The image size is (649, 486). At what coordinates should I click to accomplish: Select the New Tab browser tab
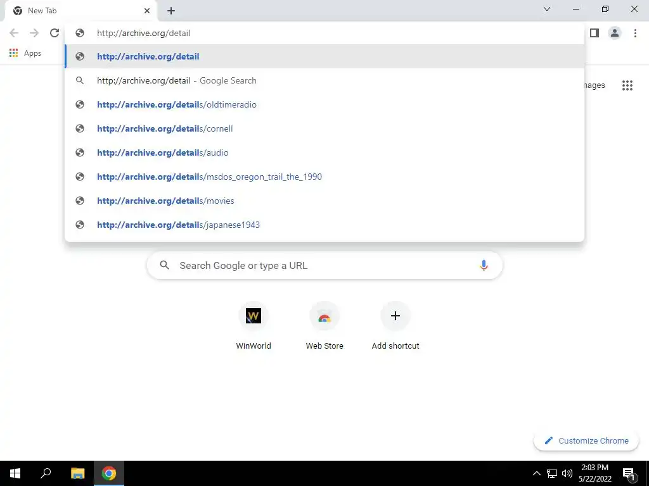80,11
